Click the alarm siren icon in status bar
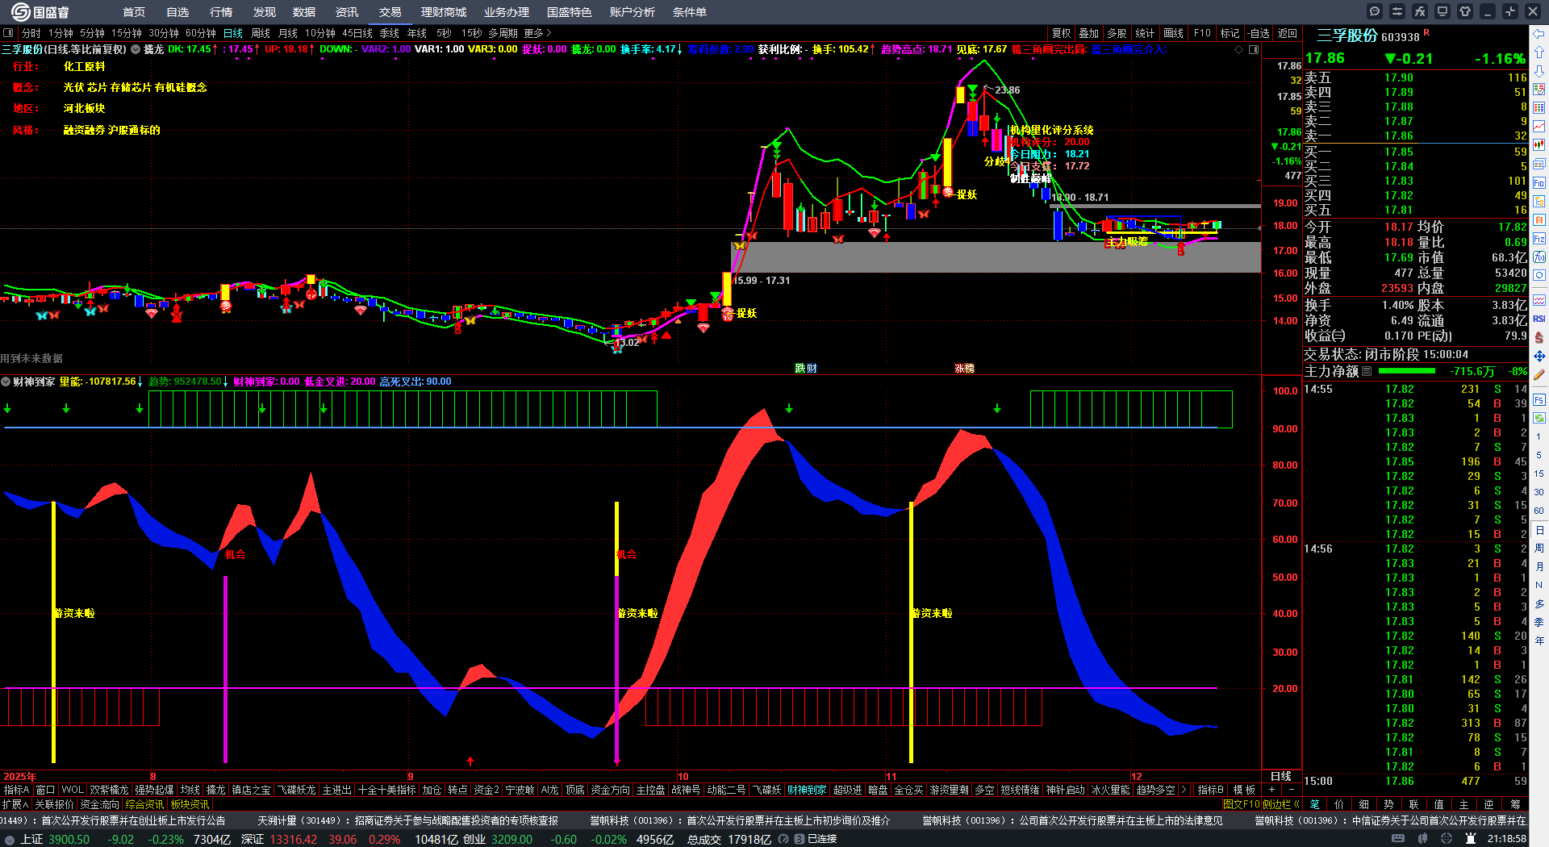1549x847 pixels. point(1471,839)
